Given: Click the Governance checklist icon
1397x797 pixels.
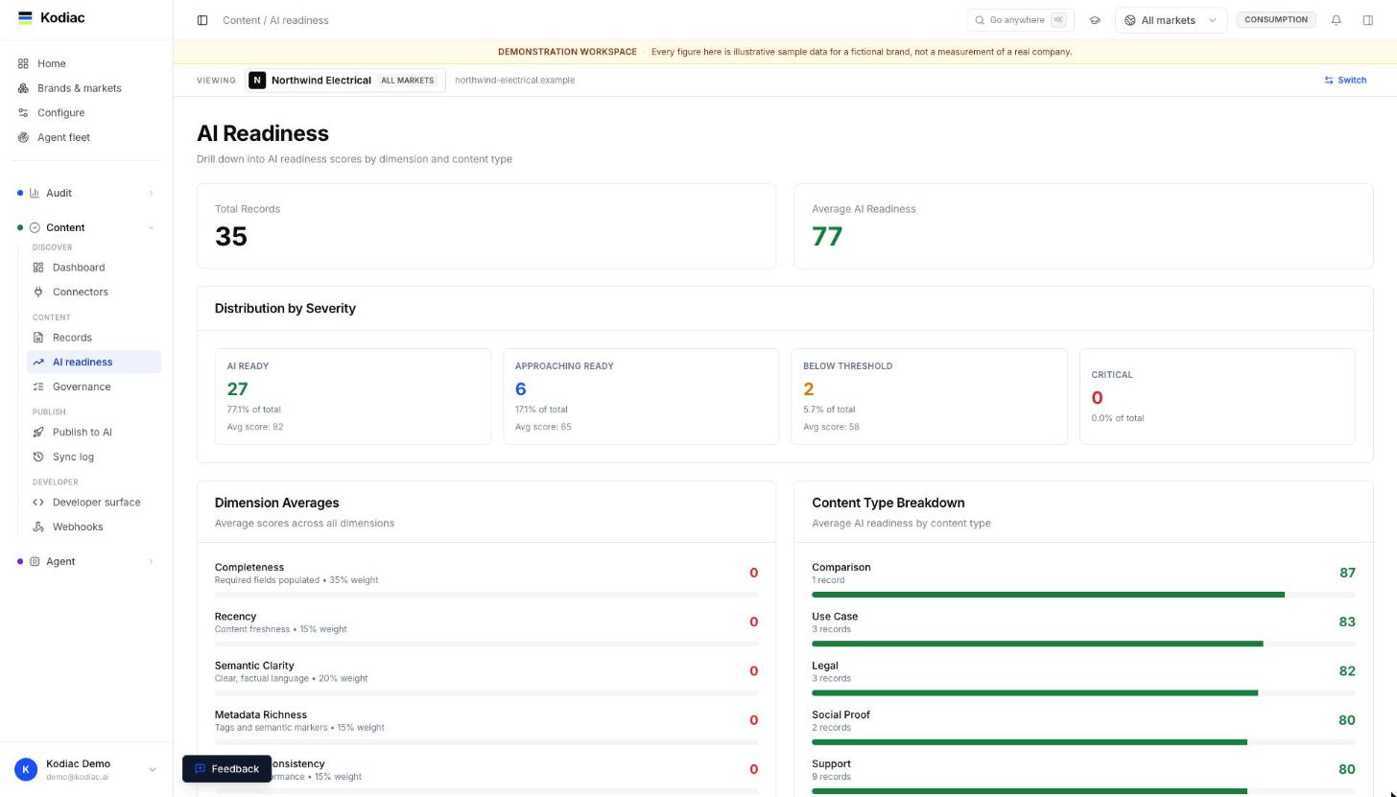Looking at the screenshot, I should pos(38,387).
